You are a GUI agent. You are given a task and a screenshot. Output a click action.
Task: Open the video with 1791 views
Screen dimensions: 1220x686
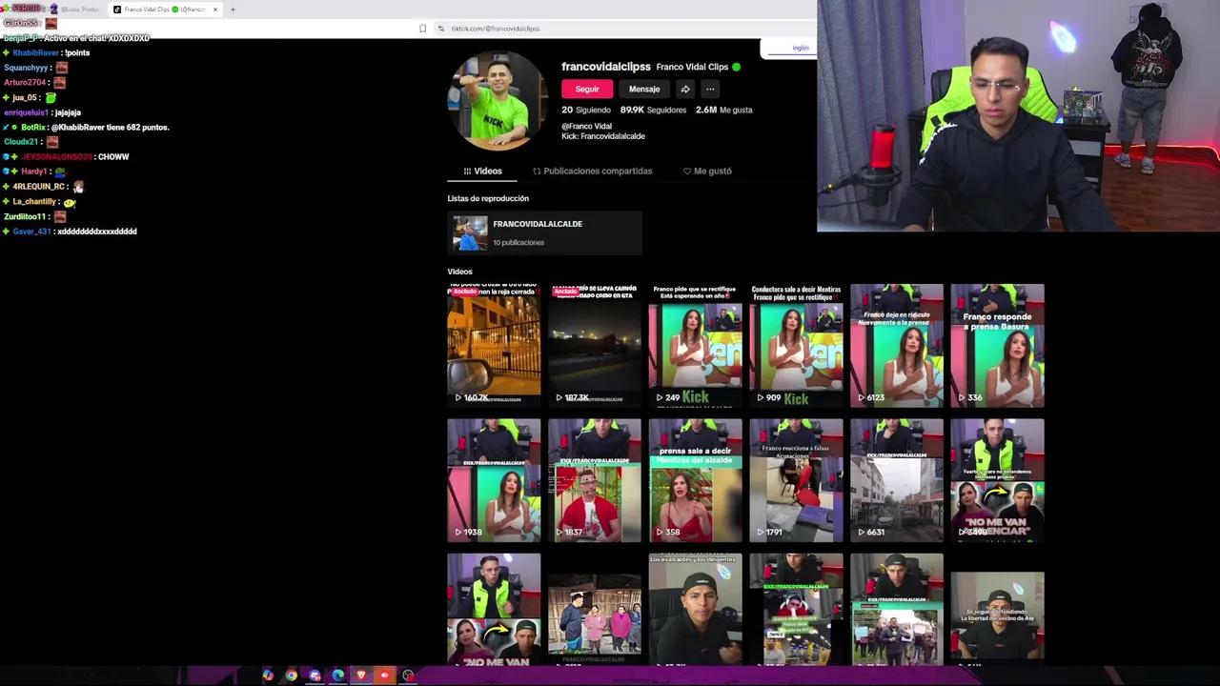(x=797, y=480)
